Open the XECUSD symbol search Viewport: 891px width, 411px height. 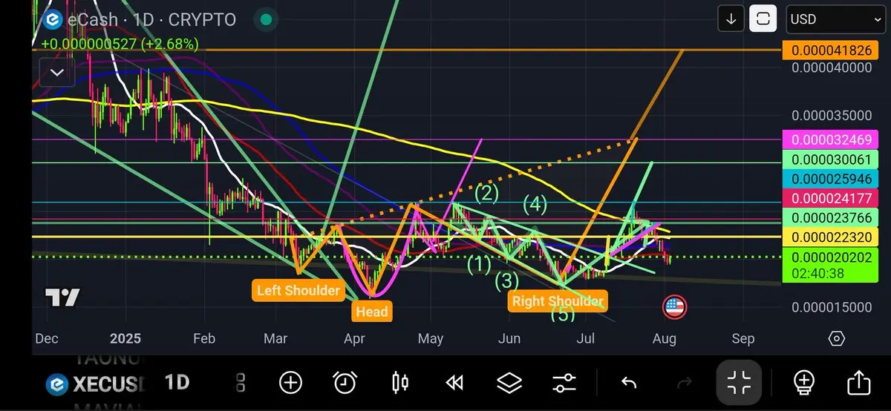[x=95, y=384]
